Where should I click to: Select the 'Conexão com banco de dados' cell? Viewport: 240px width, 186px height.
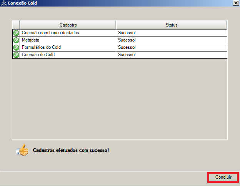pyautogui.click(x=68, y=33)
